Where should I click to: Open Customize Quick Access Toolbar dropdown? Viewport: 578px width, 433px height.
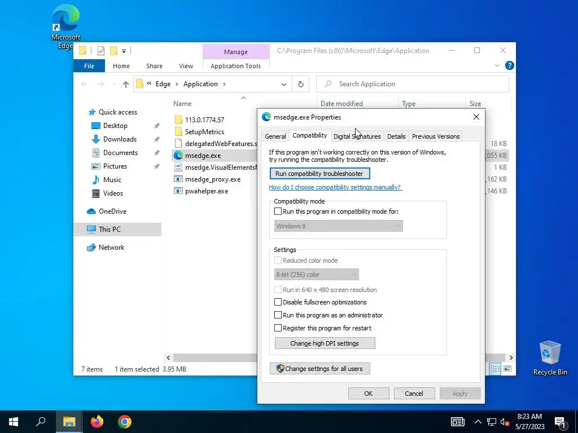coord(124,51)
